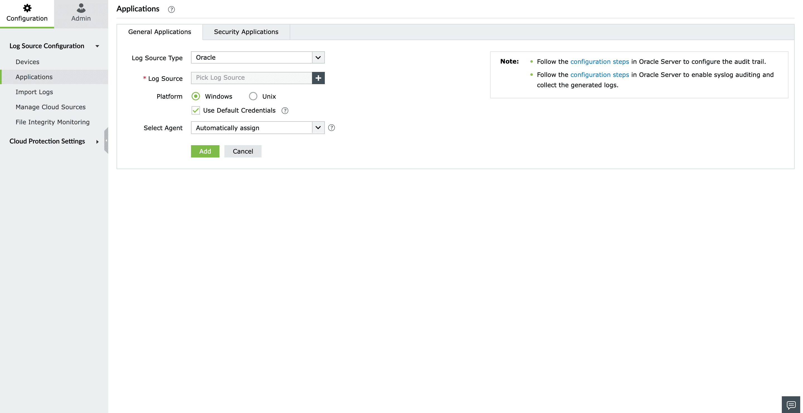Open Import Logs in the sidebar
The width and height of the screenshot is (803, 413).
click(34, 92)
